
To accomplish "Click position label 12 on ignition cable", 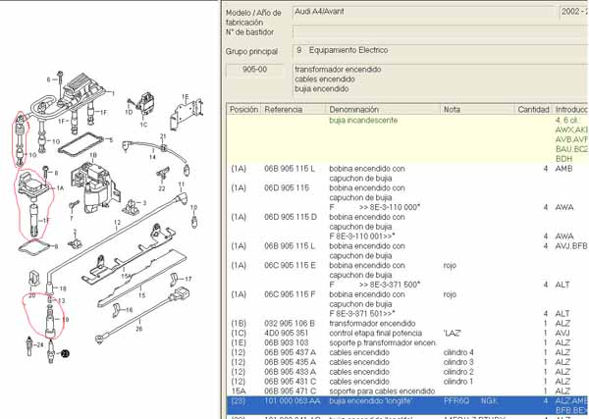I will click(x=117, y=223).
